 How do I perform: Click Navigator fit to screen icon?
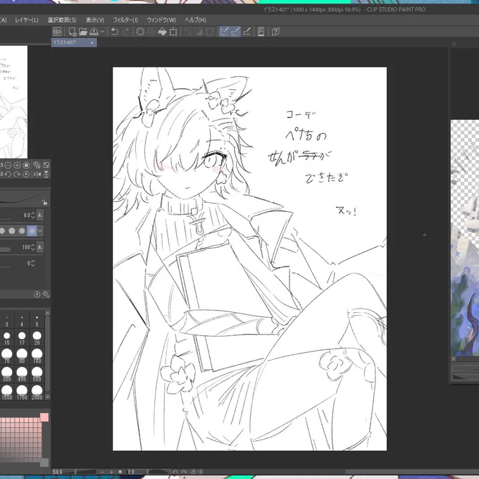pos(37,166)
